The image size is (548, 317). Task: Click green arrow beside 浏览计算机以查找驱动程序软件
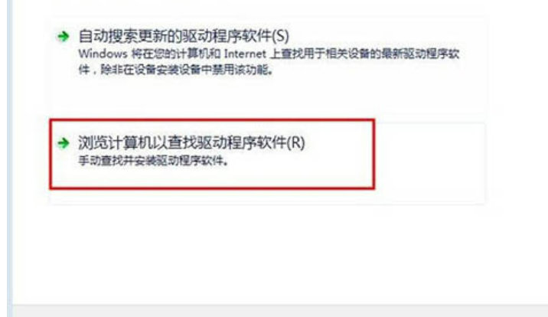pyautogui.click(x=64, y=142)
